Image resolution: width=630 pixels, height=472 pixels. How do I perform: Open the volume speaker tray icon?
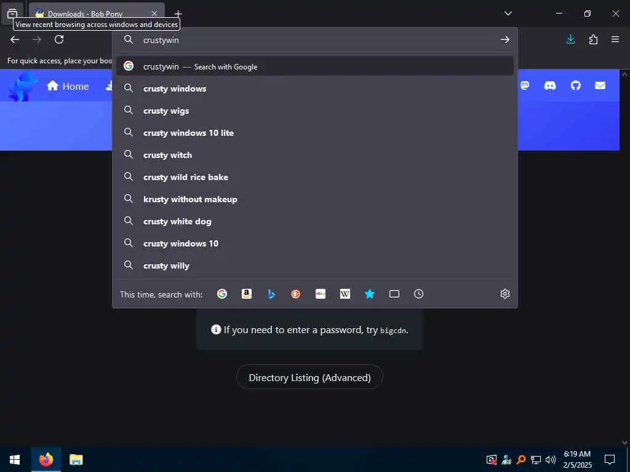coord(550,460)
